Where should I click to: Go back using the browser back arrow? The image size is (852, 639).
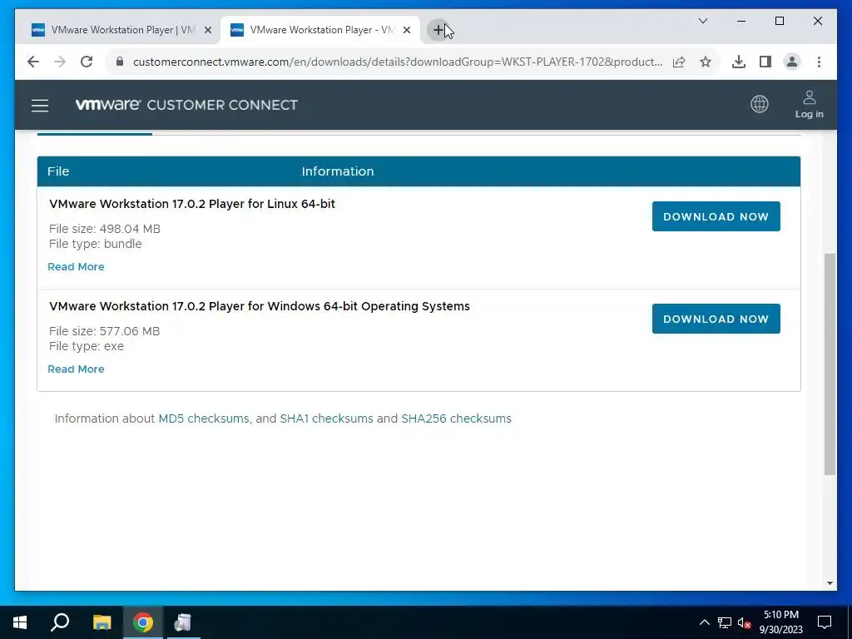point(33,62)
